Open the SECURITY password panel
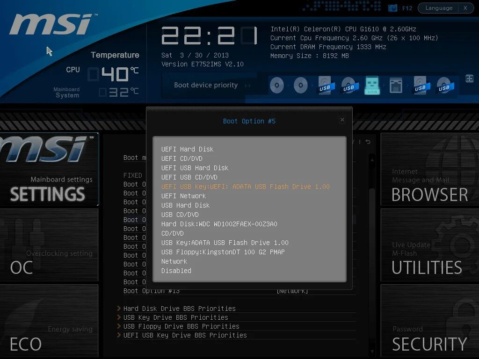The image size is (479, 359). point(430,321)
